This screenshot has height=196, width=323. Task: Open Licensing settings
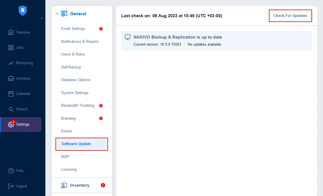point(69,170)
